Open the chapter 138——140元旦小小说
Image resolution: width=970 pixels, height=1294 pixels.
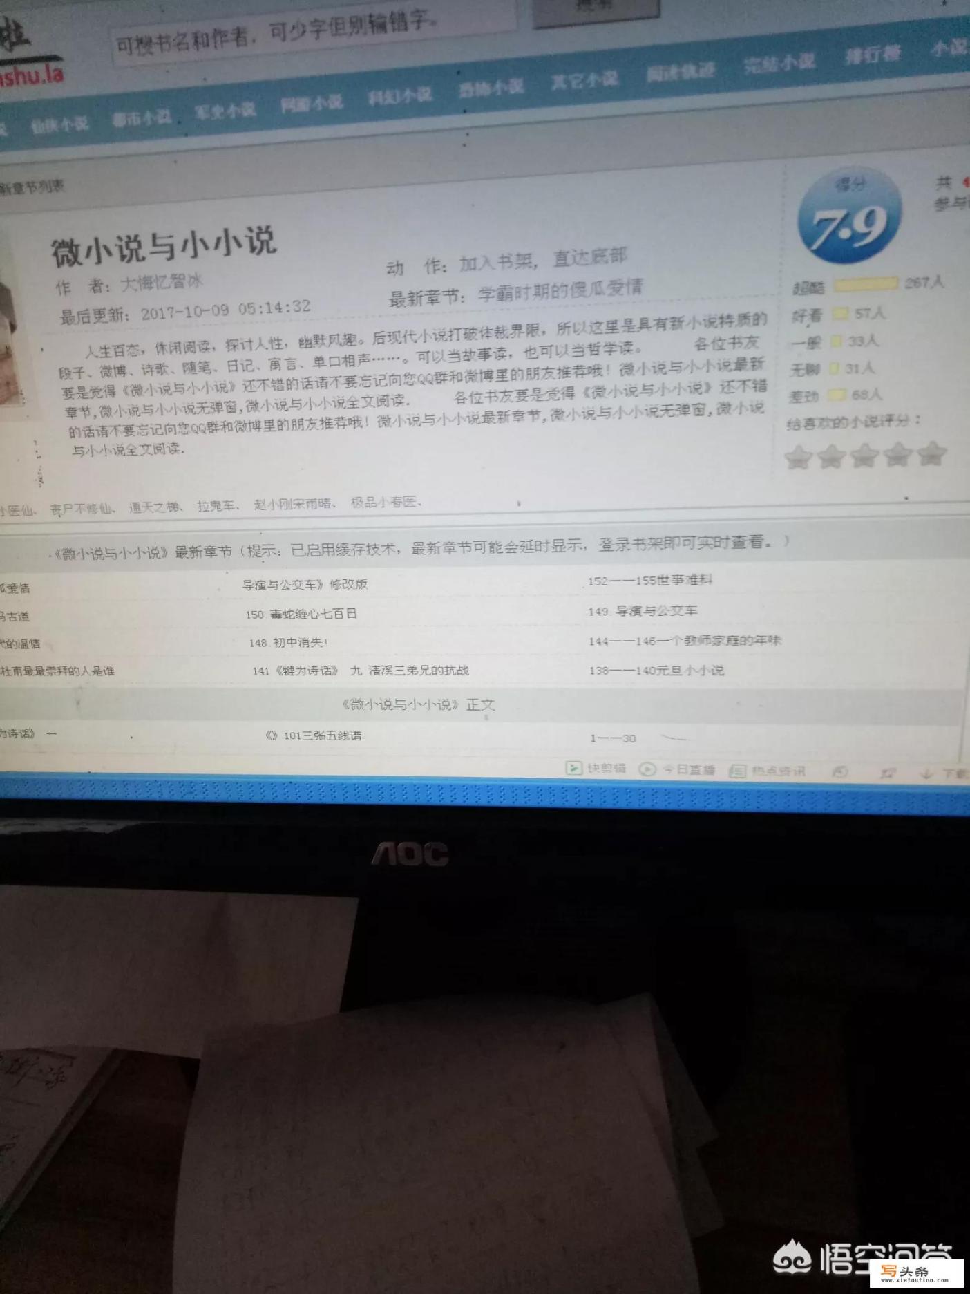pos(656,670)
